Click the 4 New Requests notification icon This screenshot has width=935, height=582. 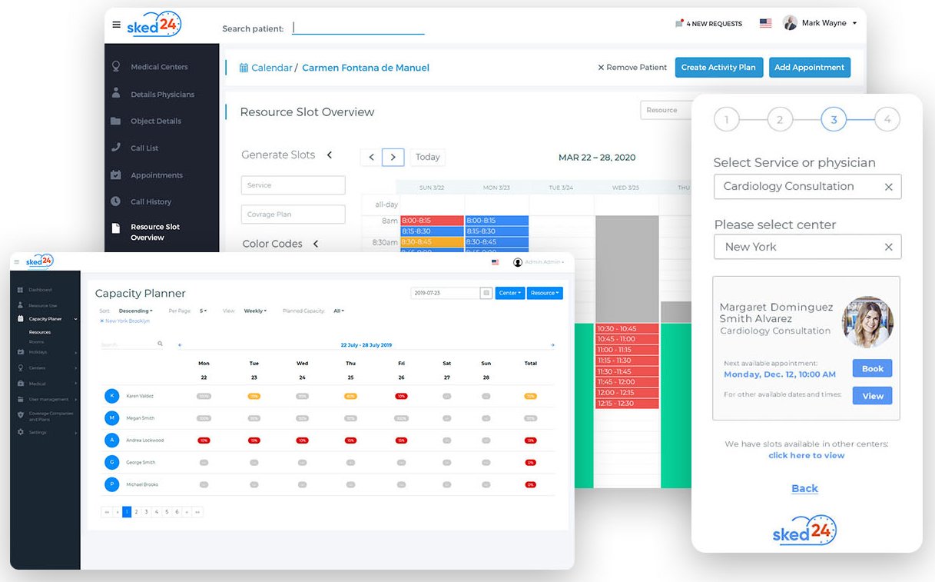[x=679, y=24]
